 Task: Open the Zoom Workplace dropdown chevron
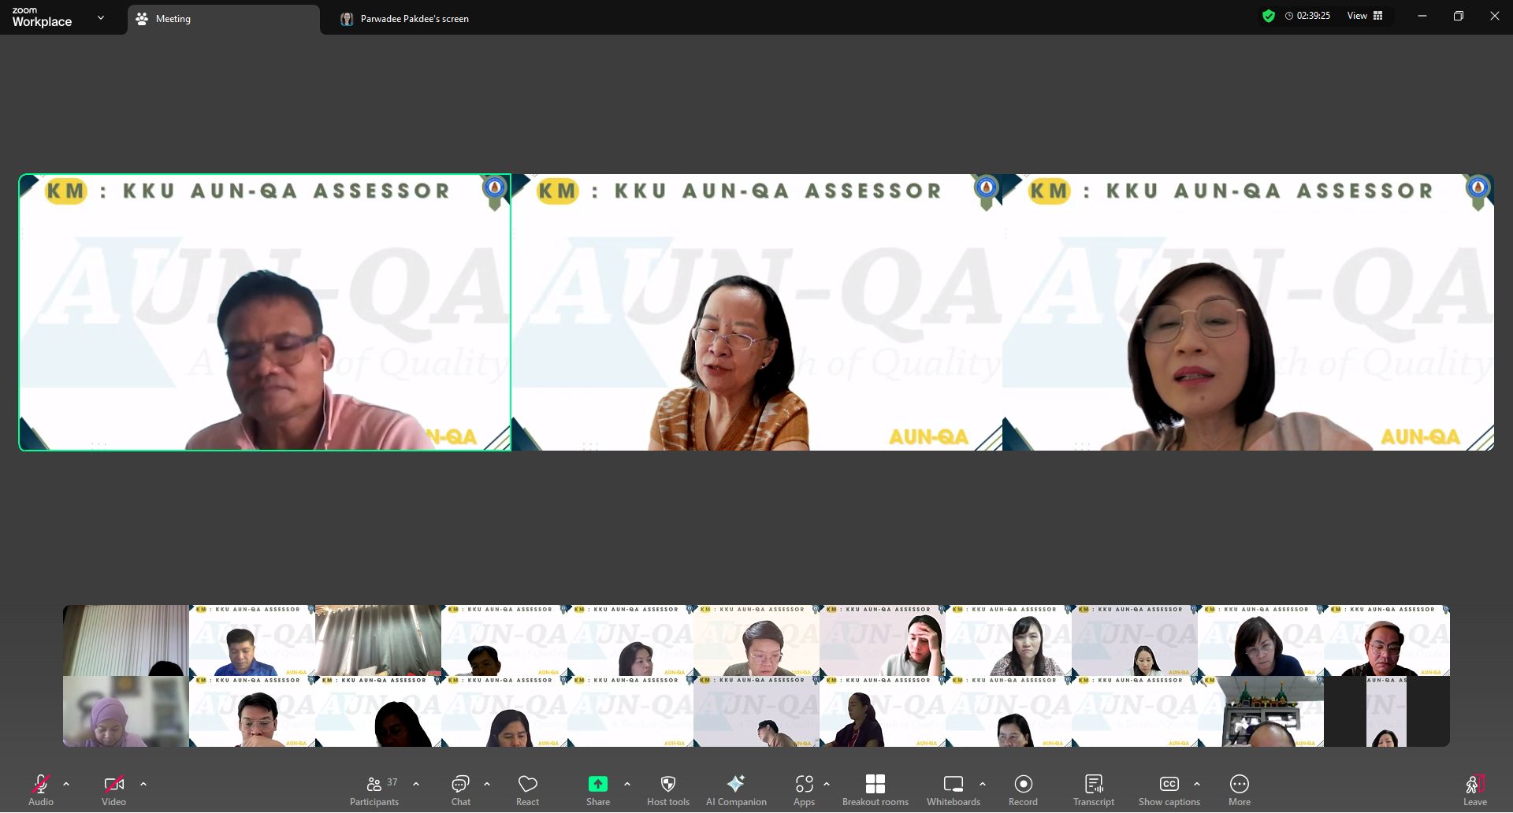coord(101,17)
